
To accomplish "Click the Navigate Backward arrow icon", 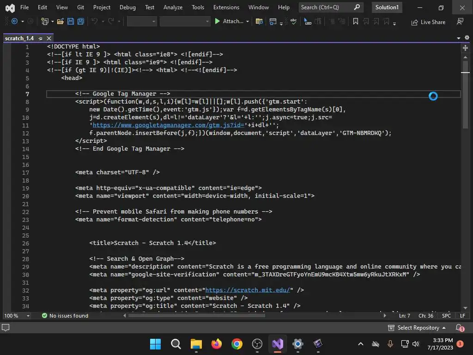I will tap(14, 21).
